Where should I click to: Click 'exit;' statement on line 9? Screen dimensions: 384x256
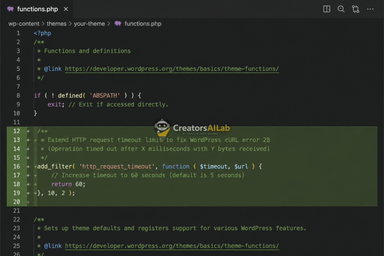tap(56, 105)
